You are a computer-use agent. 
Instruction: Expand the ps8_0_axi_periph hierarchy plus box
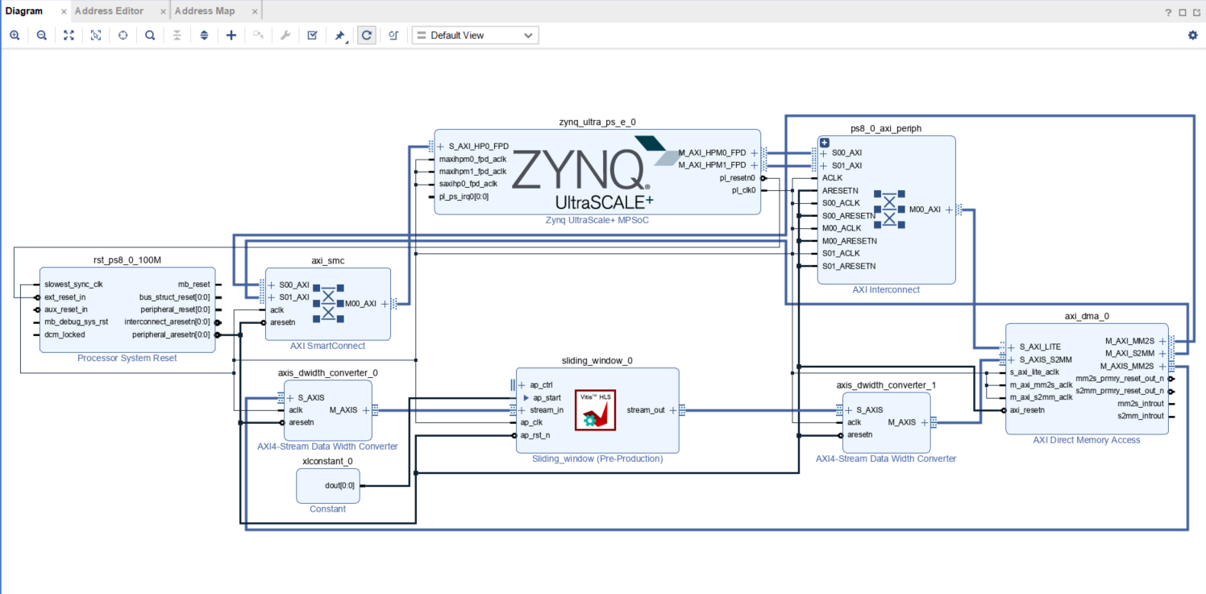[x=825, y=143]
